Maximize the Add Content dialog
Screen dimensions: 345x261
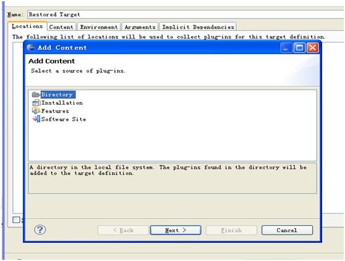[x=299, y=48]
